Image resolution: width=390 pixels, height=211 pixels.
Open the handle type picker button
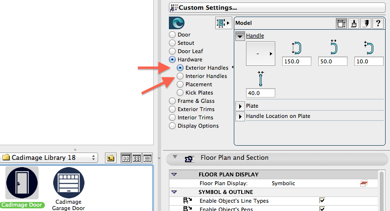click(260, 54)
